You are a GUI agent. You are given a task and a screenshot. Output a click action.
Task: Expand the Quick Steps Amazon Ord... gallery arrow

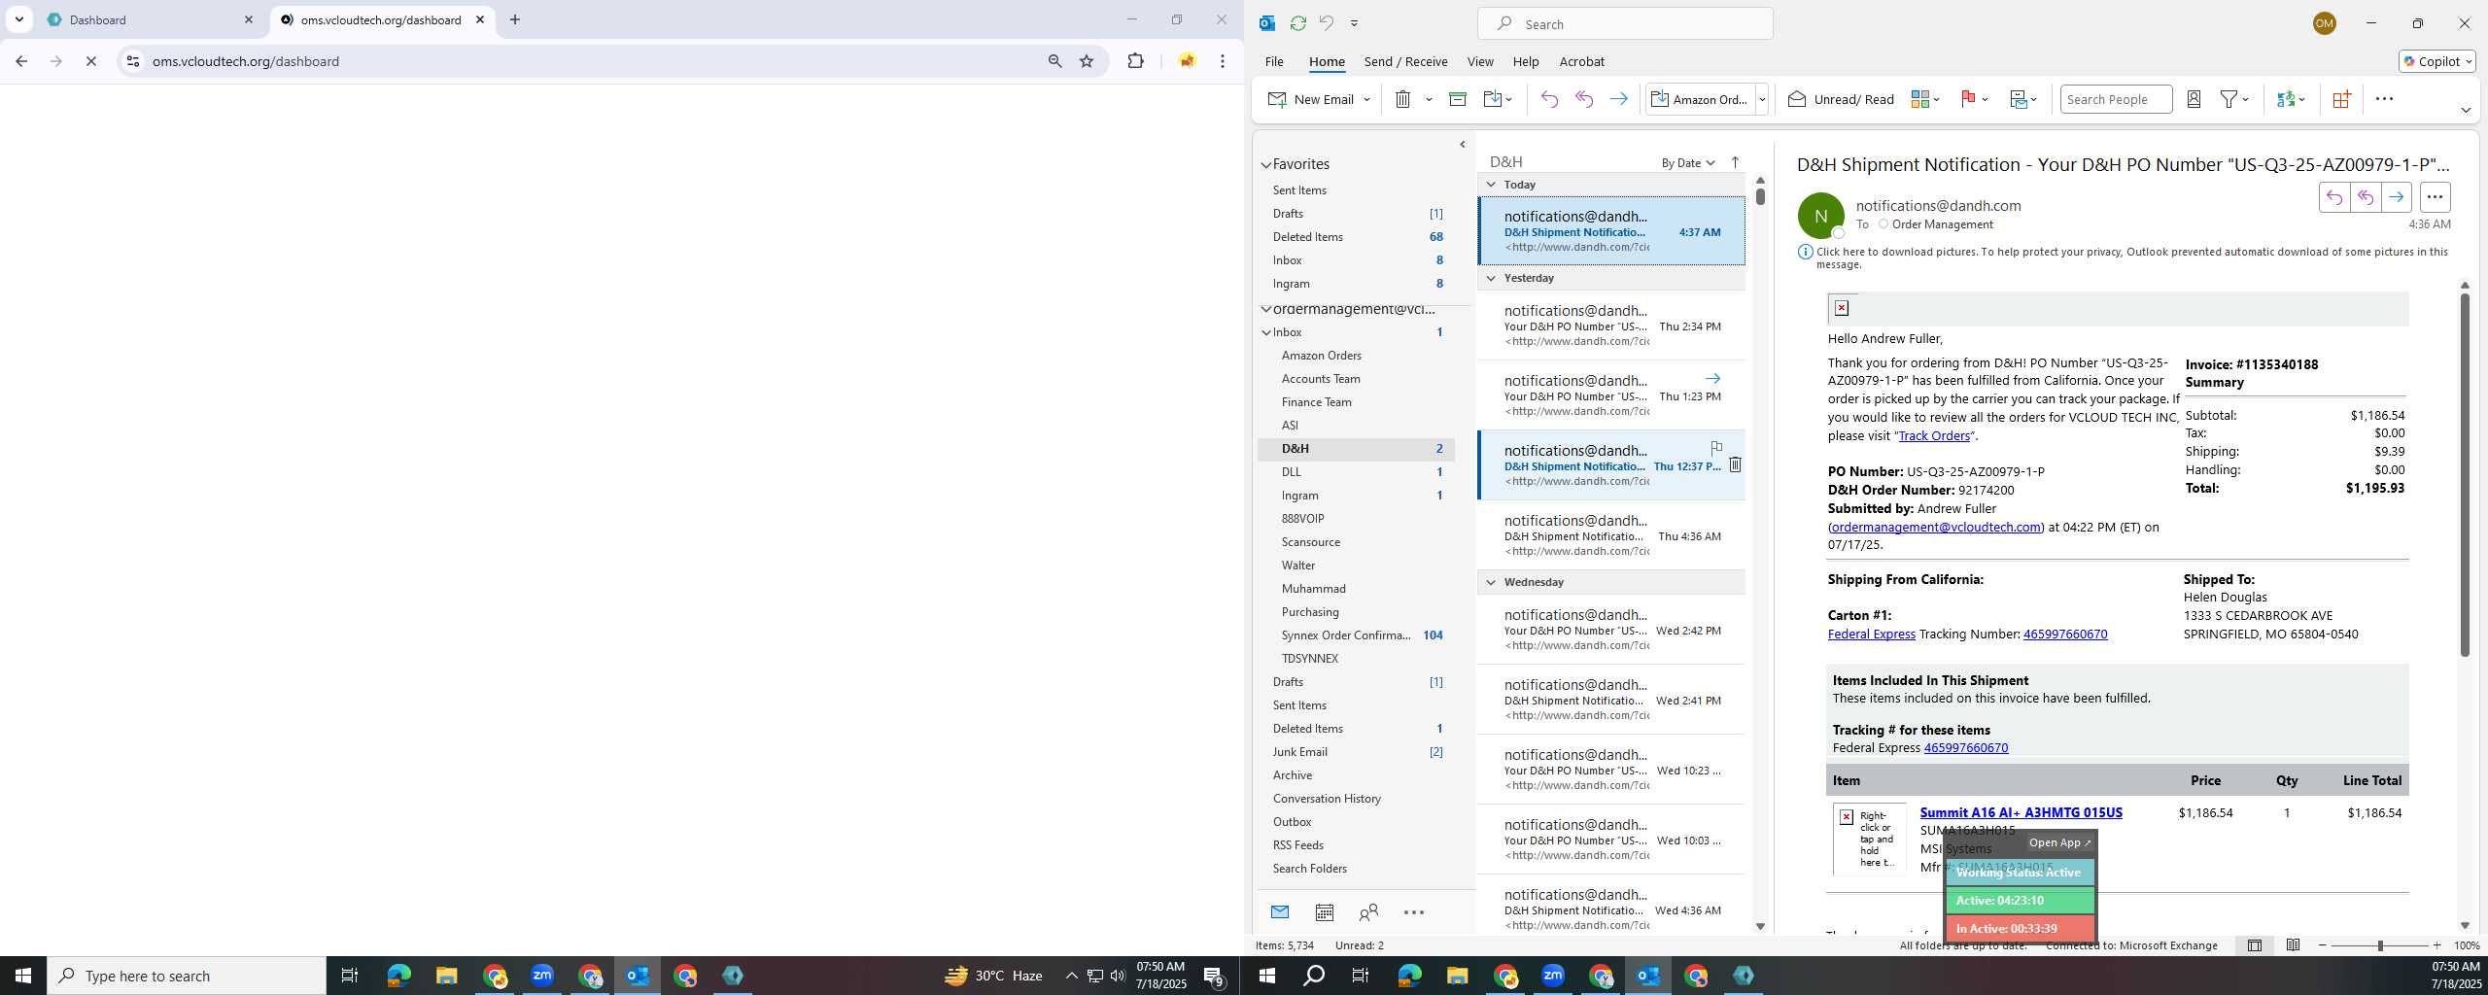coord(1762,99)
